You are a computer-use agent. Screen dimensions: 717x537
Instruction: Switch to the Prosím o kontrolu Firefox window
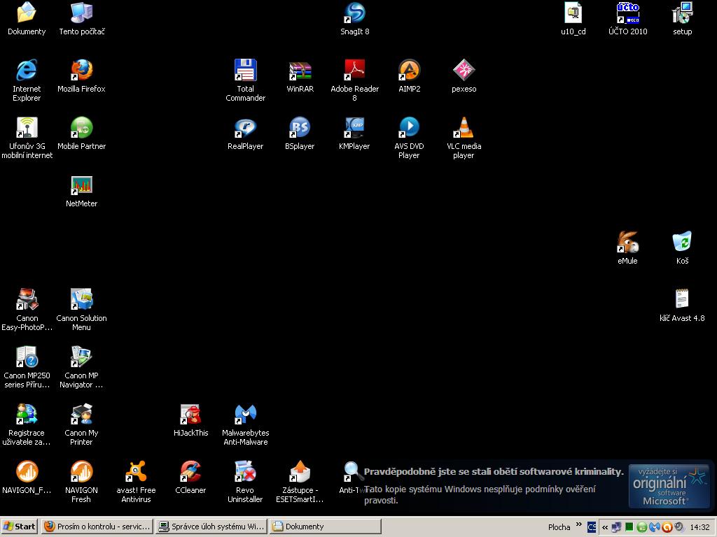pyautogui.click(x=97, y=527)
